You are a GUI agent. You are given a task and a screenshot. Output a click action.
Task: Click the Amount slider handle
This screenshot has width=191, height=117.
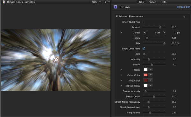point(160,27)
